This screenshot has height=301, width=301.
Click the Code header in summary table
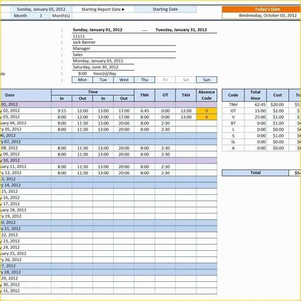click(x=233, y=95)
